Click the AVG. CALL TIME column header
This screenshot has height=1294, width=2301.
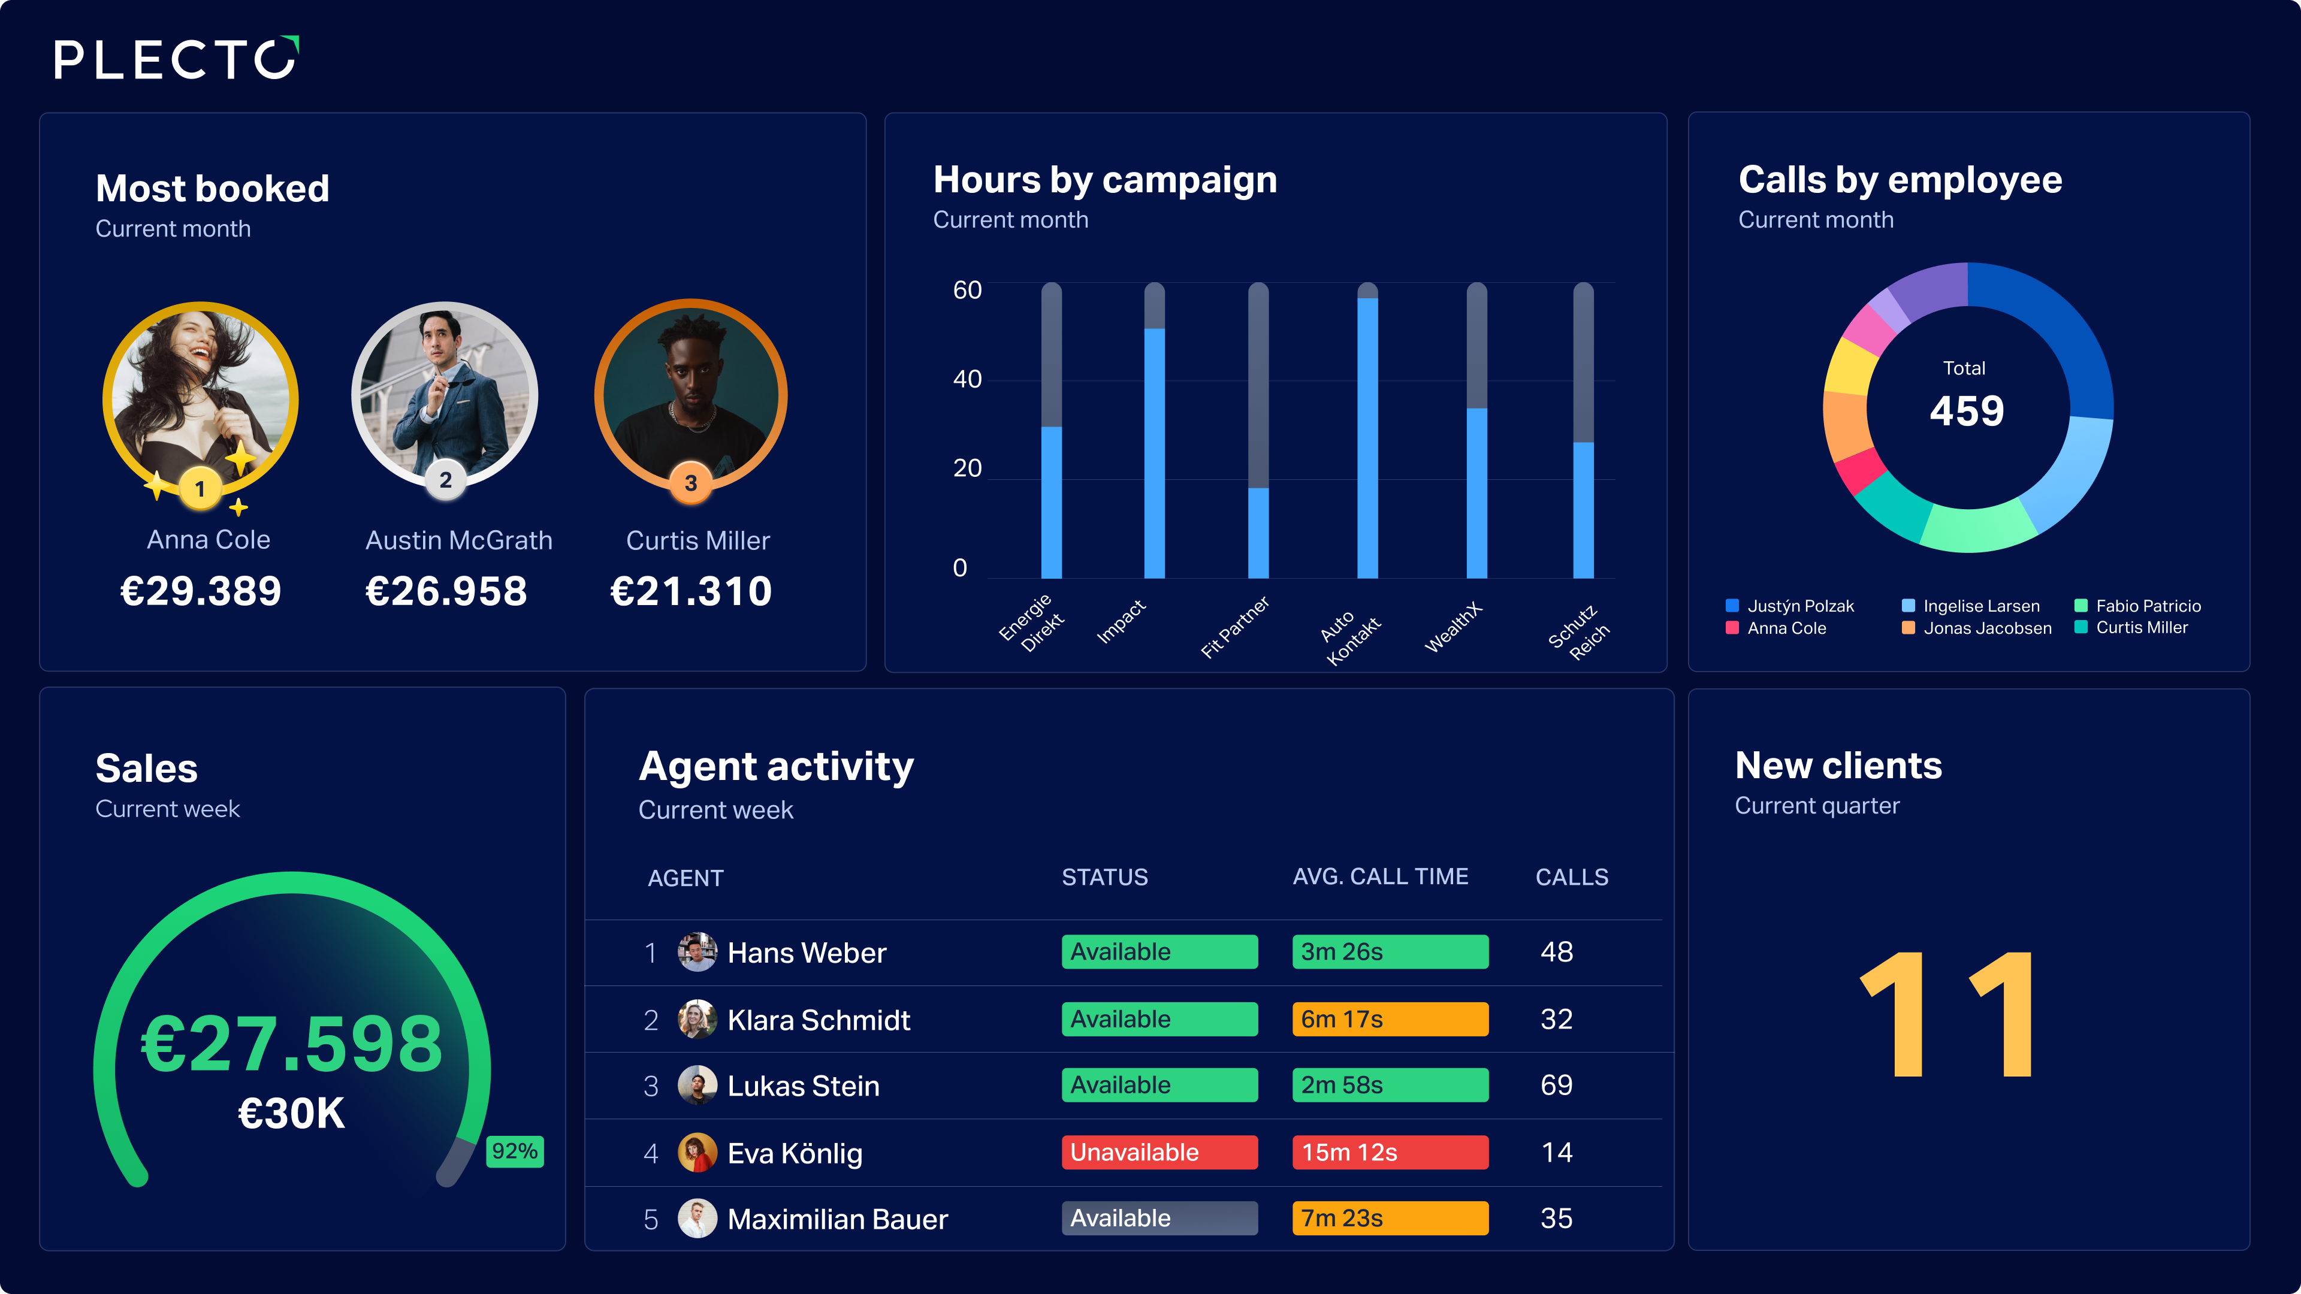pos(1380,877)
